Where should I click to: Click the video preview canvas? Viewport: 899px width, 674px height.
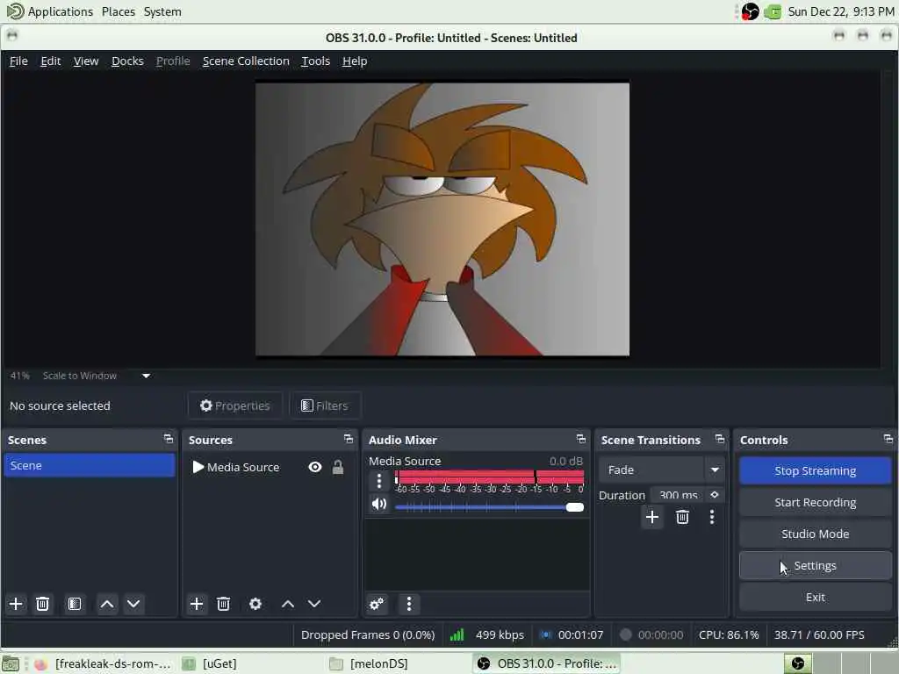pyautogui.click(x=442, y=219)
